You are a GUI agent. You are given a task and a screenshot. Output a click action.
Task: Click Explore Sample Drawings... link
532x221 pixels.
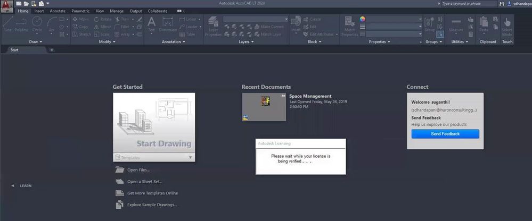(152, 205)
